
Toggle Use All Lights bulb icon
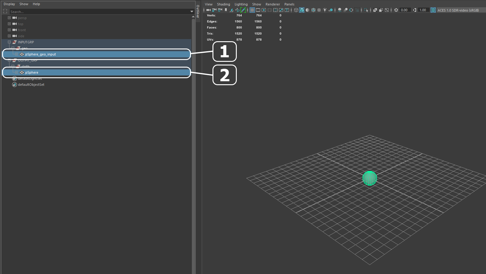[x=325, y=10]
